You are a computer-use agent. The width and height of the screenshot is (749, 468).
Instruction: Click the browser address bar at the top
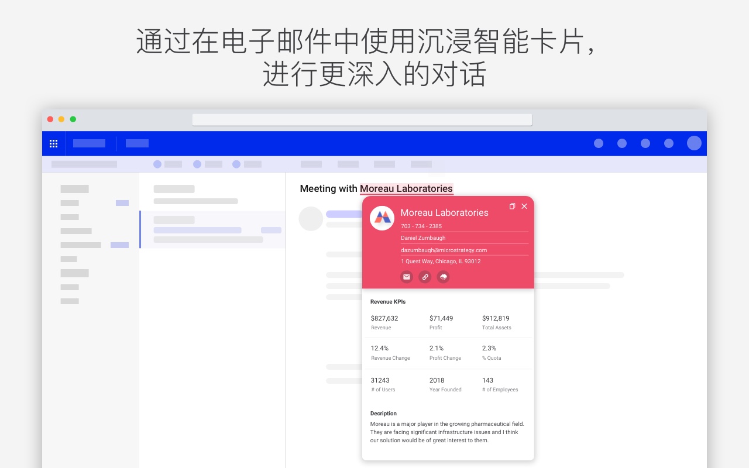(x=362, y=119)
